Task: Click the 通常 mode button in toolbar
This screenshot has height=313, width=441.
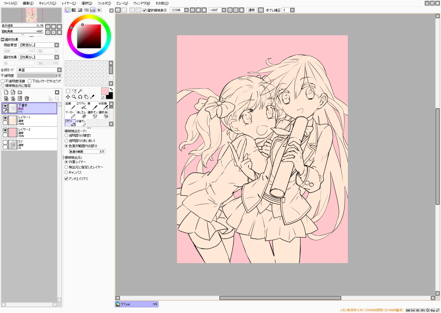Action: 252,10
